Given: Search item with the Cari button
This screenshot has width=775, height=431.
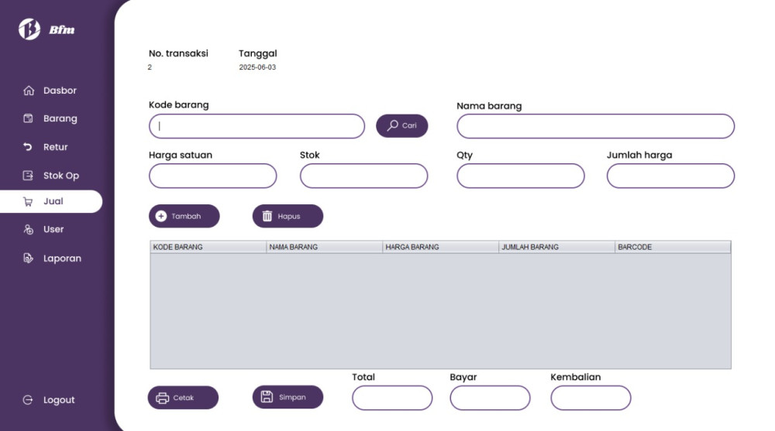Looking at the screenshot, I should pyautogui.click(x=401, y=126).
